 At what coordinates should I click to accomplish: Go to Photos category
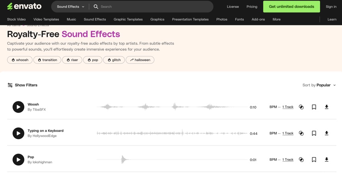(222, 19)
